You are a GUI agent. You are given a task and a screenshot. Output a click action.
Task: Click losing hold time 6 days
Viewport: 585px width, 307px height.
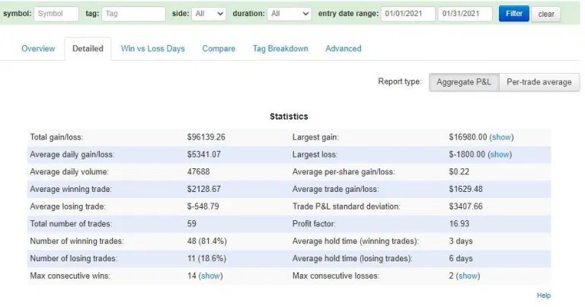[461, 258]
